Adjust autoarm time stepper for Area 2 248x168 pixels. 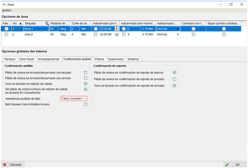[117, 34]
